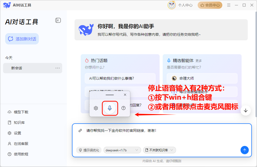The height and width of the screenshot is (167, 257).
Task: Open 设置 in sidebar
Action: coord(17,133)
